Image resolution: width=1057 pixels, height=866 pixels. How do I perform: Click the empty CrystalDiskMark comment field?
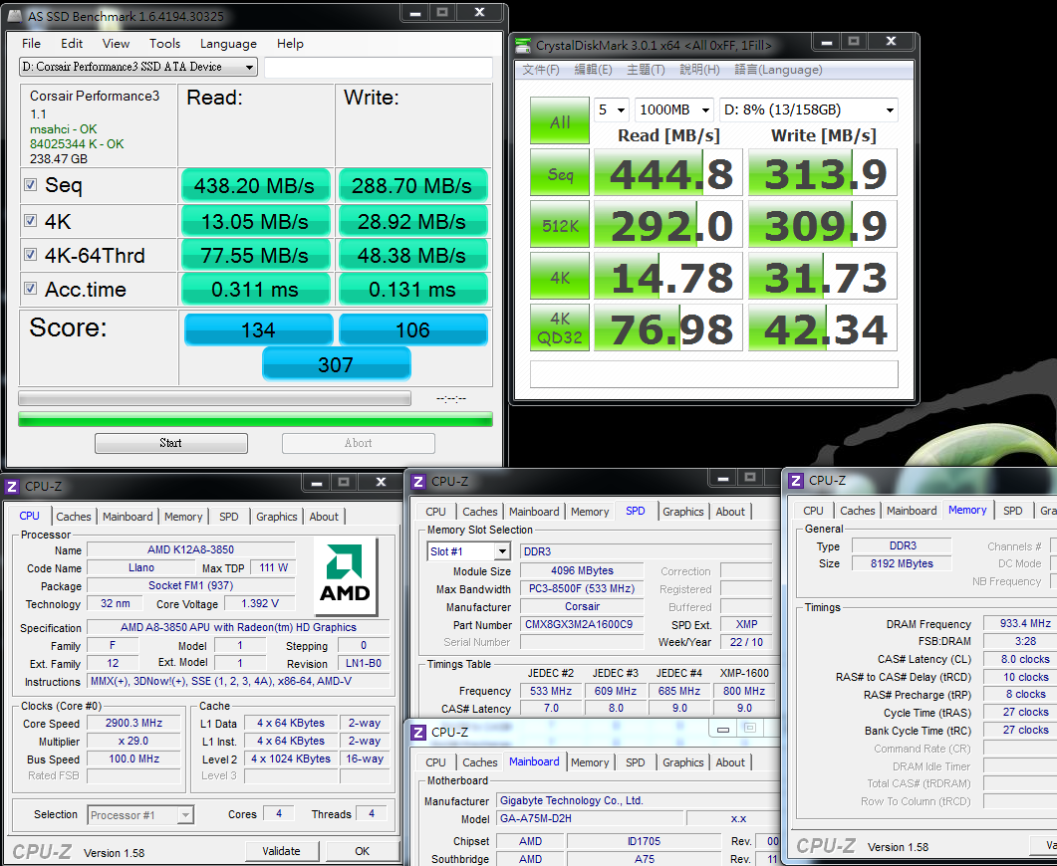click(713, 374)
